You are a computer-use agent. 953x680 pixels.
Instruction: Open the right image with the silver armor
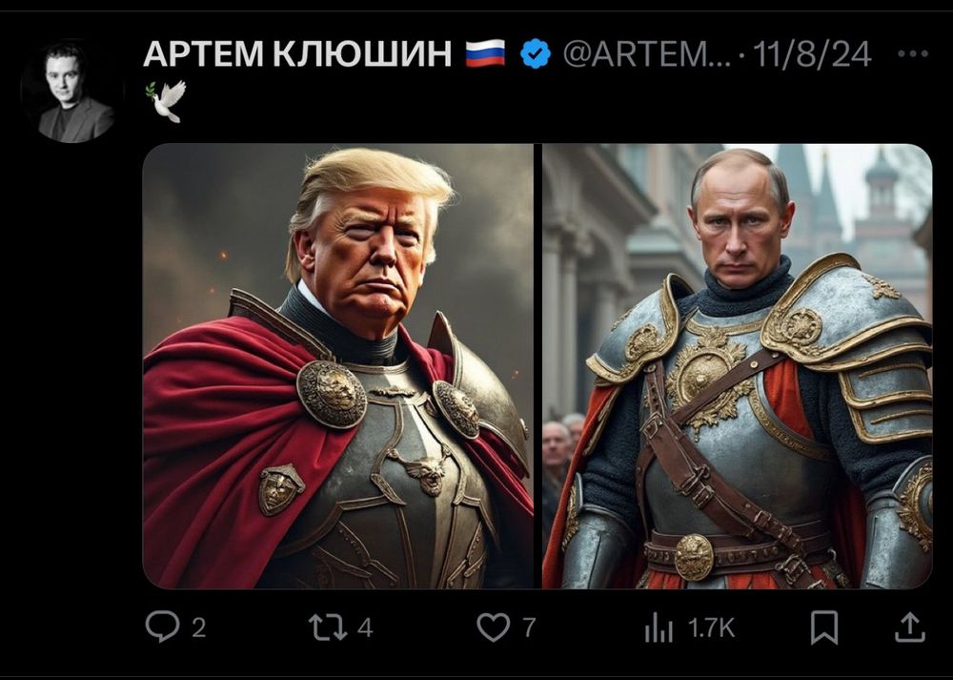click(x=738, y=366)
